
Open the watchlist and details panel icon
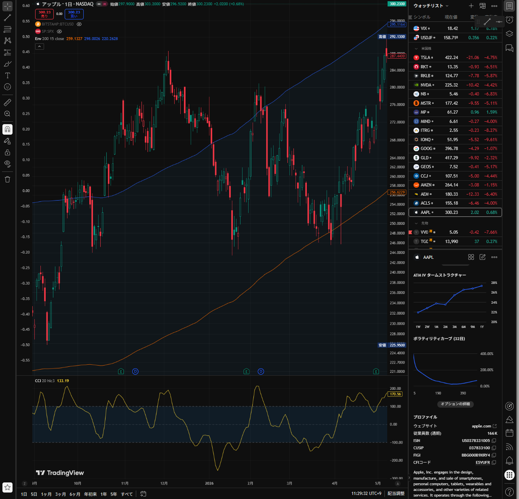coord(509,6)
